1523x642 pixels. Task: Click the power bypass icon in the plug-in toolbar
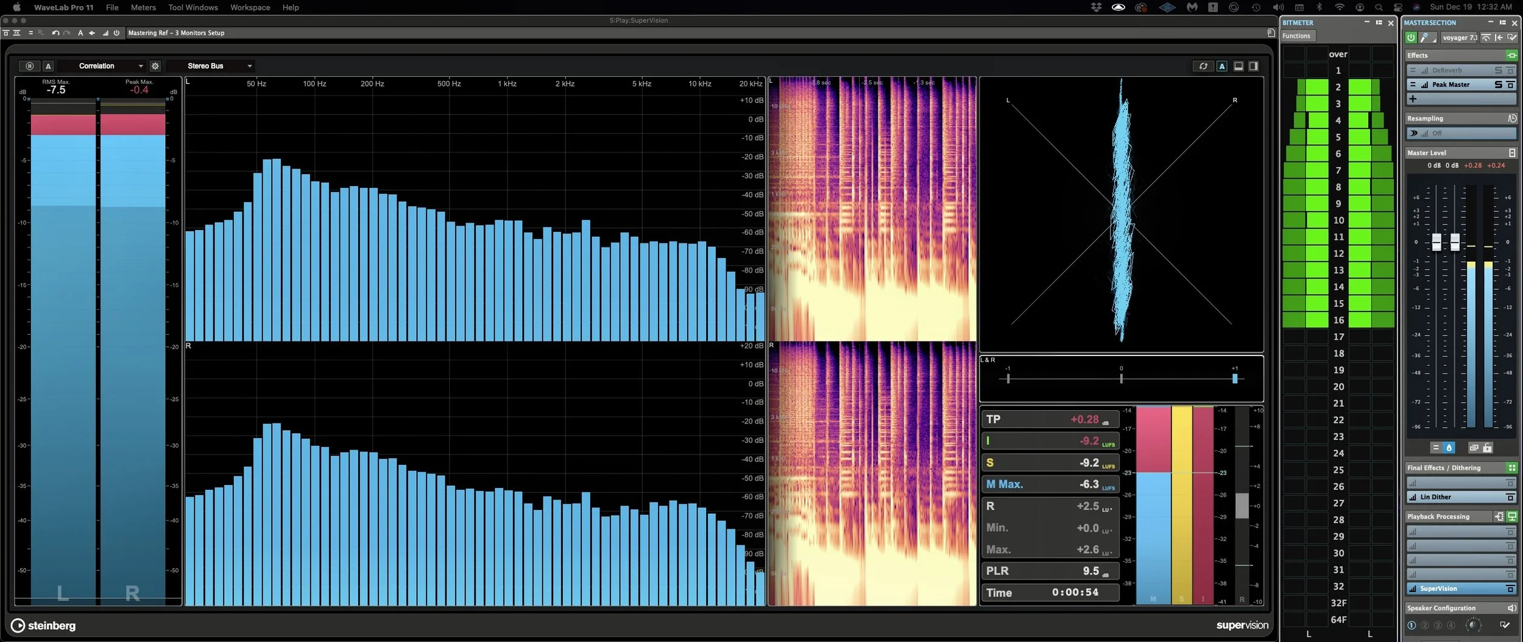(x=116, y=33)
